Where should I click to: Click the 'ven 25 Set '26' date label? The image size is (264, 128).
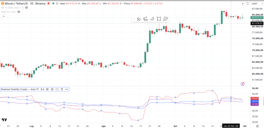[231, 126]
